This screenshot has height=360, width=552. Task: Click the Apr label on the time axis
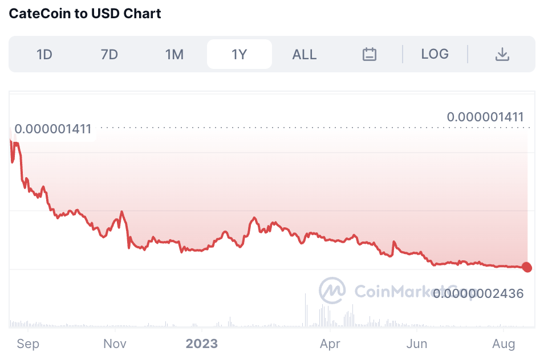(330, 344)
